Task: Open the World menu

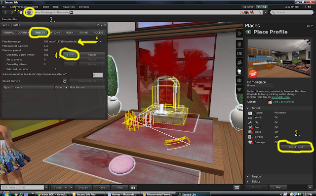Action: pos(35,7)
